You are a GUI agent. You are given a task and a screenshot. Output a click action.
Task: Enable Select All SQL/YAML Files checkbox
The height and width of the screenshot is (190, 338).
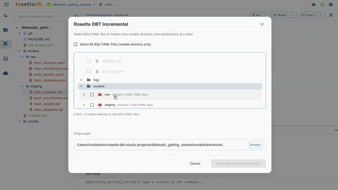pyautogui.click(x=76, y=44)
